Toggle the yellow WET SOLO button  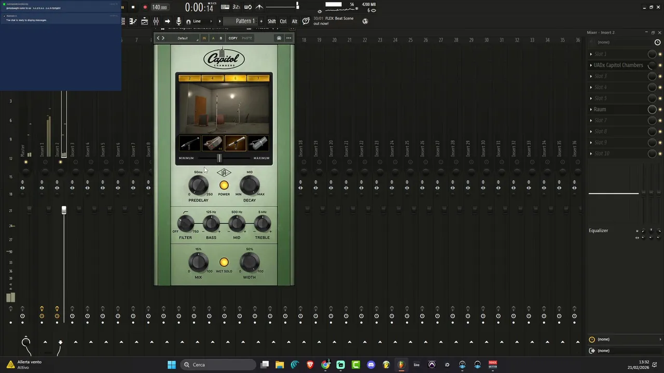click(x=224, y=262)
